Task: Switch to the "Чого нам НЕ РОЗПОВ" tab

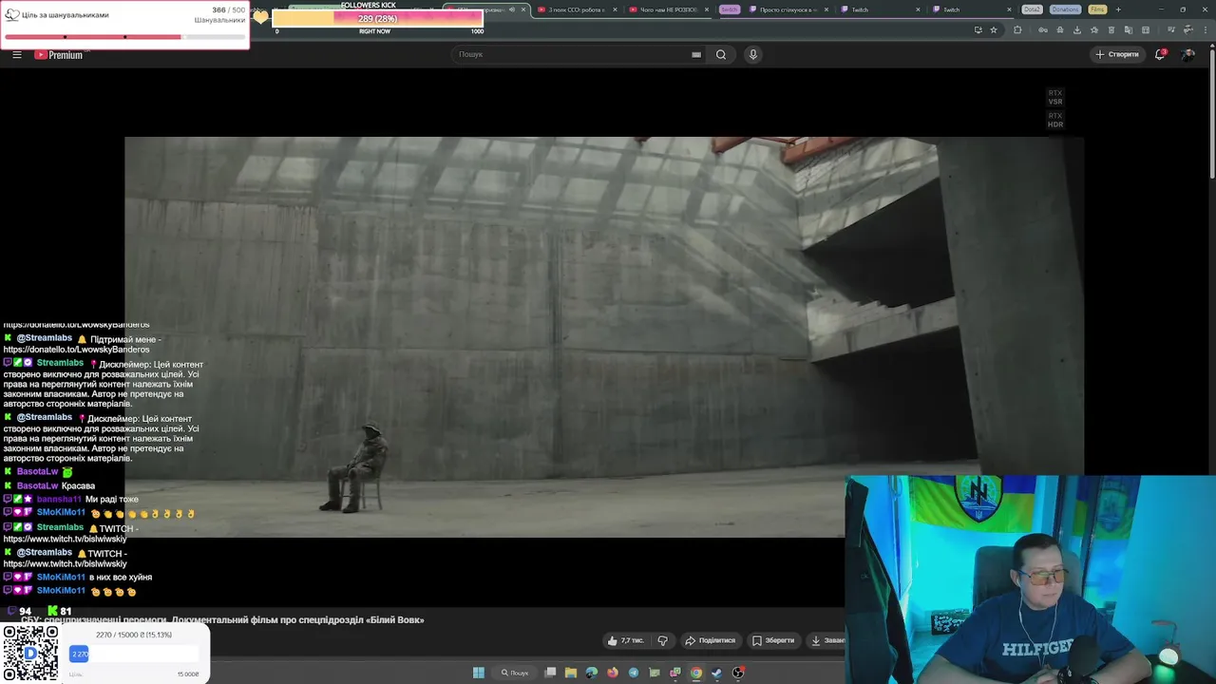Action: [x=668, y=9]
